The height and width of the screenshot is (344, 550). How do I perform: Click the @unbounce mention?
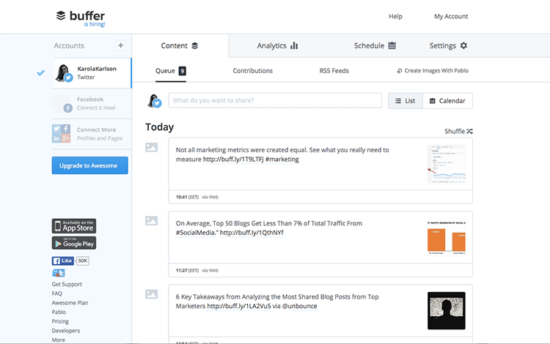click(x=299, y=306)
